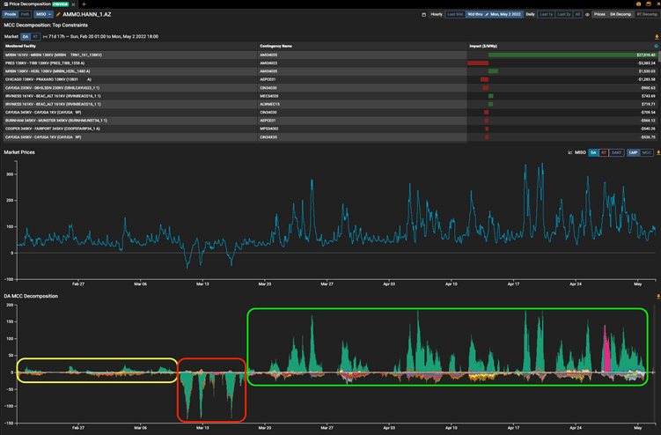
Task: Choose the Last 90d hourly range
Action: [x=455, y=15]
